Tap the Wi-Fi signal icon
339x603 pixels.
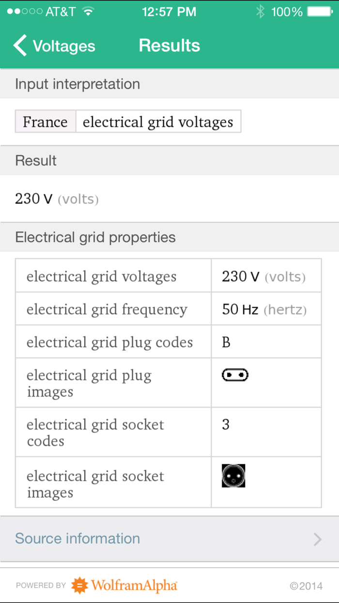pyautogui.click(x=88, y=12)
